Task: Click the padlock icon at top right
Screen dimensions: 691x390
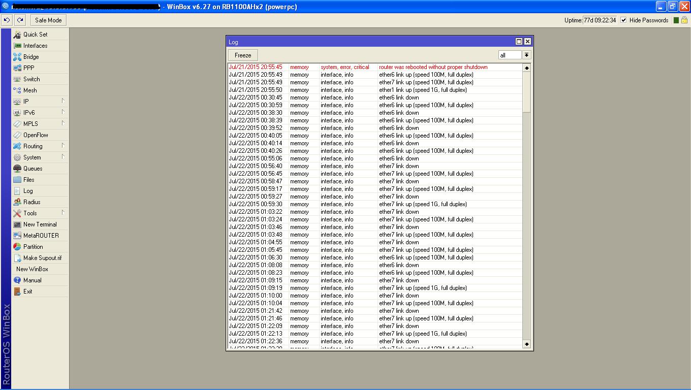Action: click(x=684, y=20)
